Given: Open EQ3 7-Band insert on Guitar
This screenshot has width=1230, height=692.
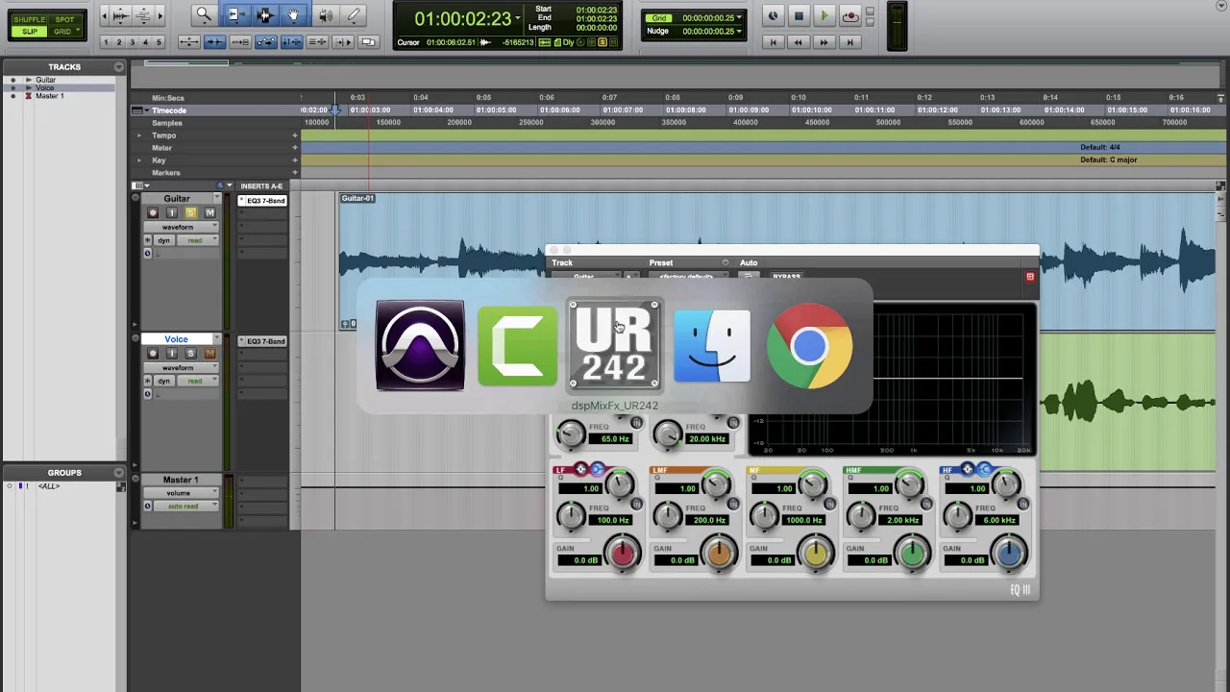Looking at the screenshot, I should pyautogui.click(x=262, y=201).
